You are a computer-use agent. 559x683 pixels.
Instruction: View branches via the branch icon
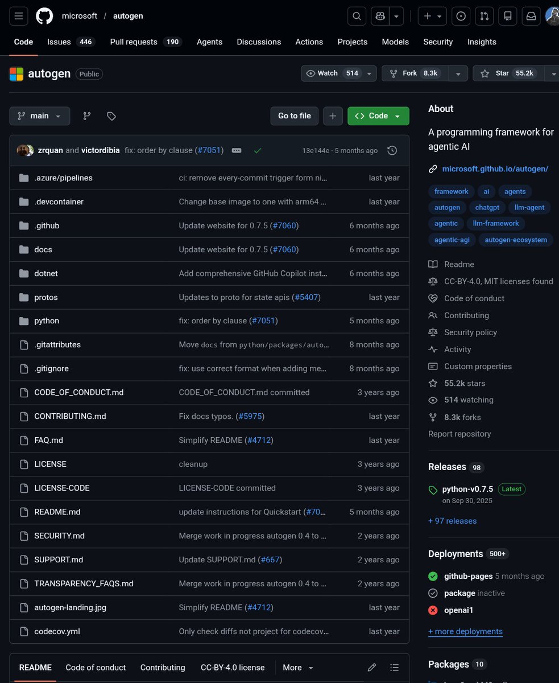click(x=86, y=116)
